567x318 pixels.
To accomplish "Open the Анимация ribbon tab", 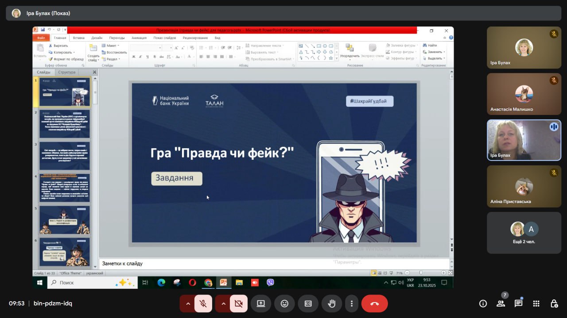I will pos(139,38).
